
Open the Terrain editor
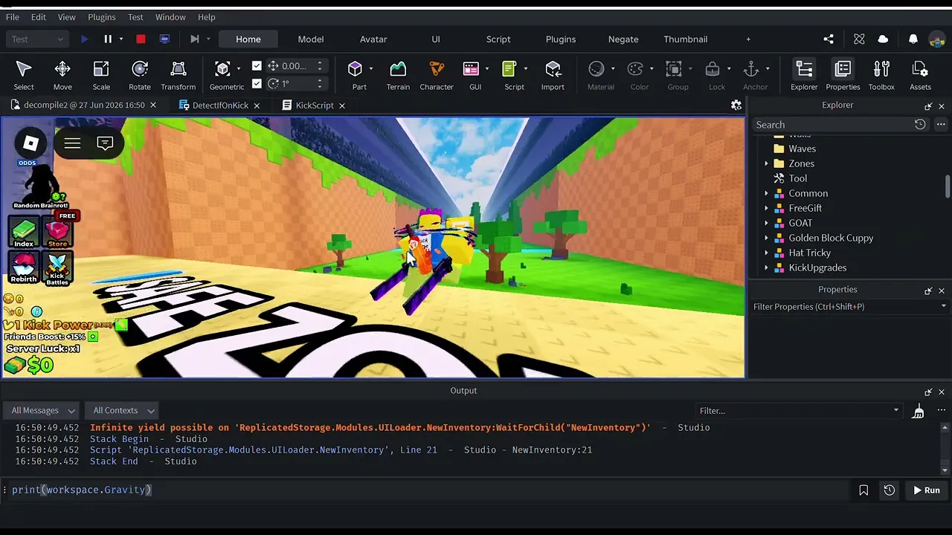point(398,76)
